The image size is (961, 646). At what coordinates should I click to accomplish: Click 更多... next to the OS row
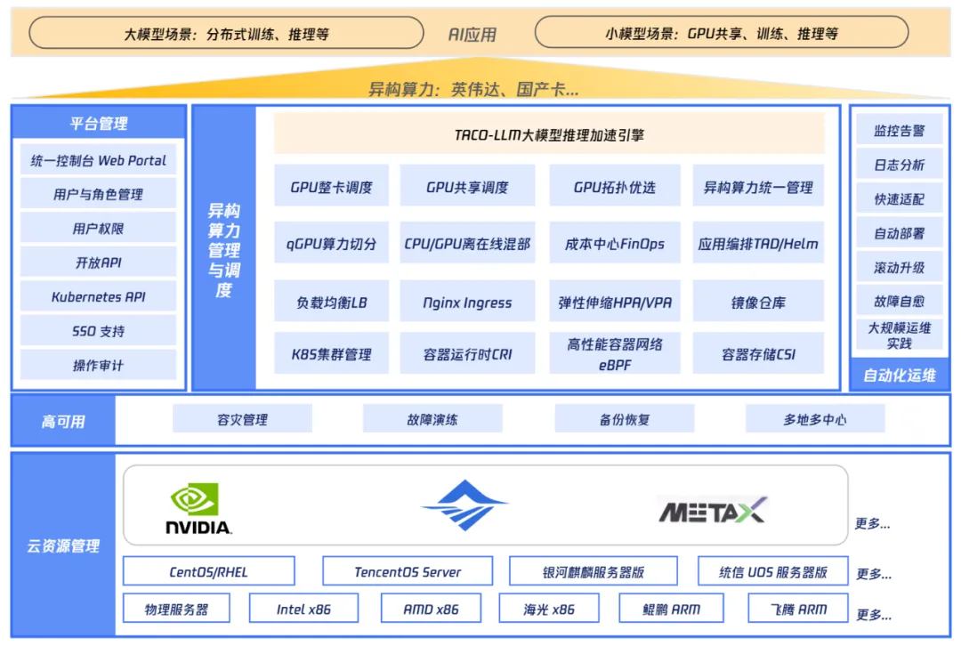point(872,574)
